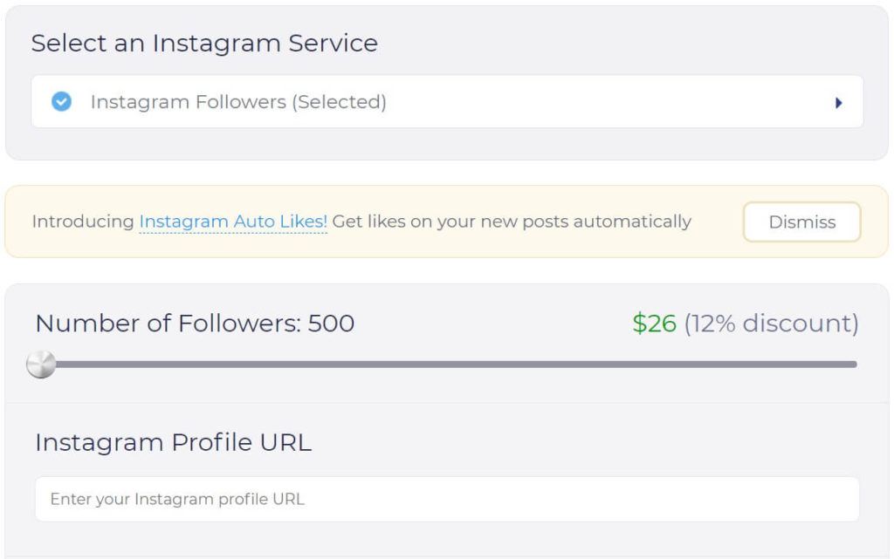The image size is (894, 559).
Task: Click the blue checkmark icon beside Instagram Followers
Action: pyautogui.click(x=62, y=101)
